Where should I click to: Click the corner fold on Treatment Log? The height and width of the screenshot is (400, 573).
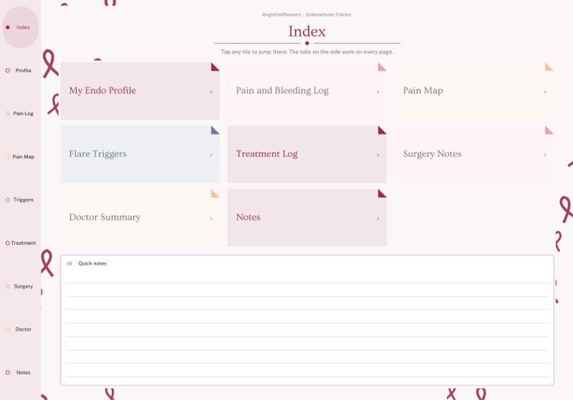[382, 130]
